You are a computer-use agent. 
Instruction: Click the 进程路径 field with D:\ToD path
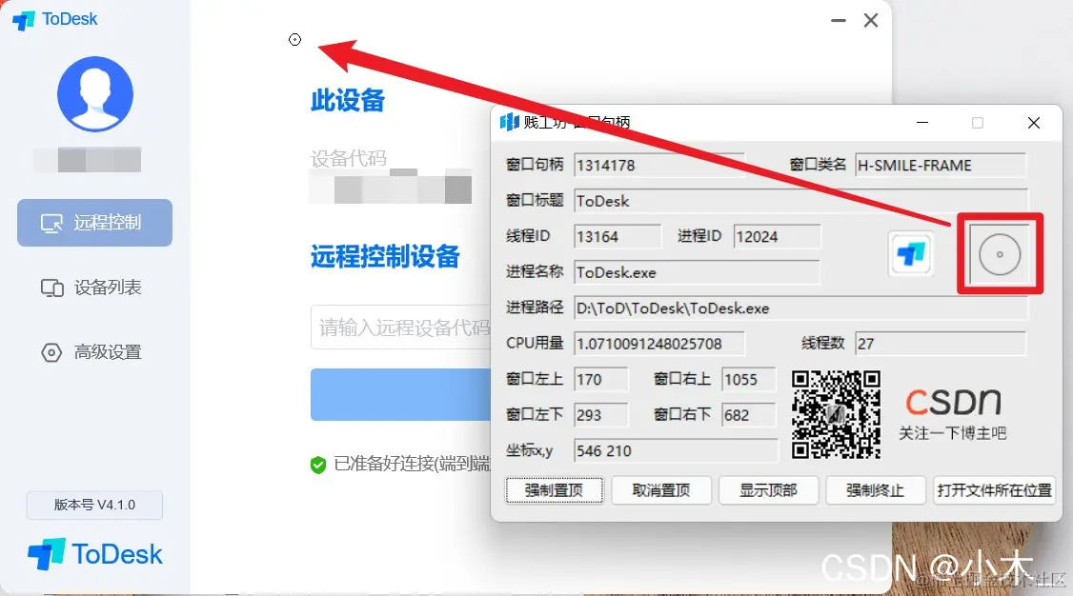click(x=800, y=308)
